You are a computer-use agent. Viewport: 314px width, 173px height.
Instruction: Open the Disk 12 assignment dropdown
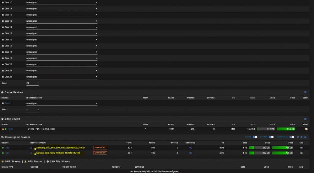click(x=62, y=15)
